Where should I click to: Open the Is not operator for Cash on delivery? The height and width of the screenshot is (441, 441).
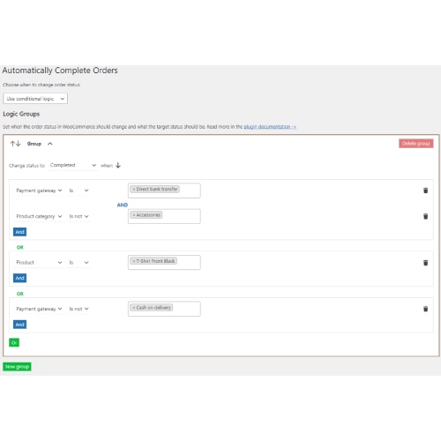[78, 309]
